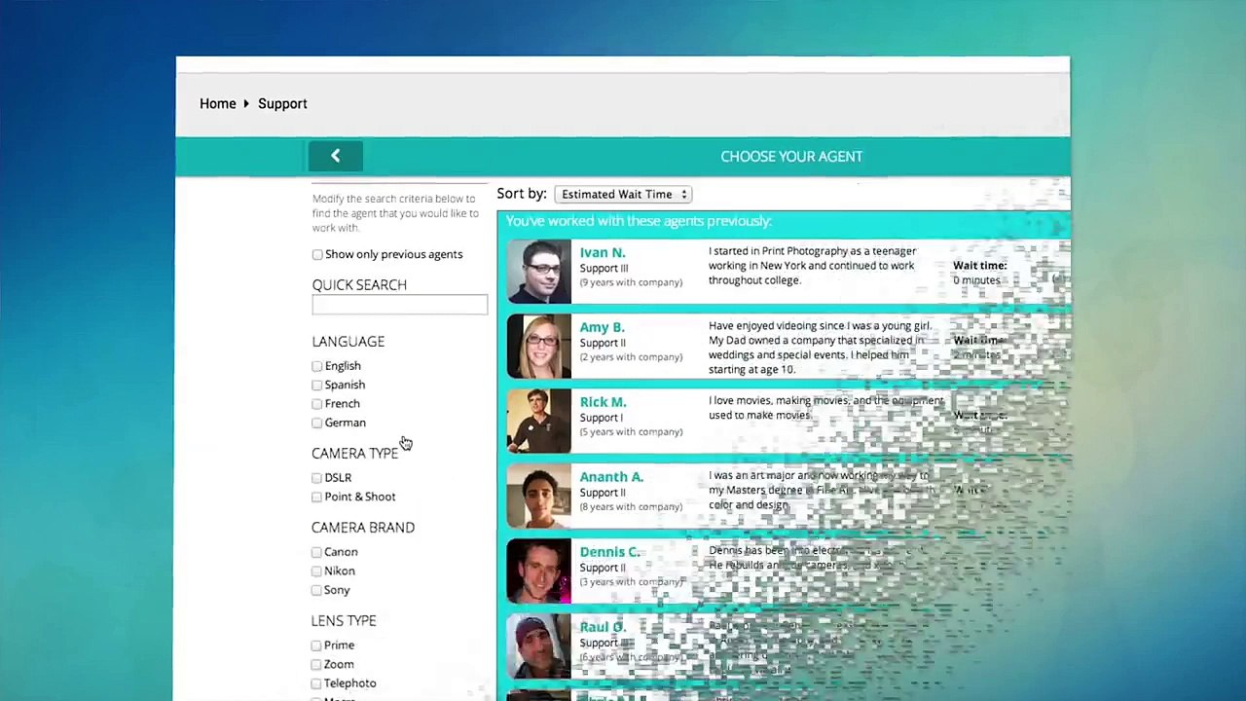Click Amy B.'s '(2 years with company)' text

(x=631, y=357)
